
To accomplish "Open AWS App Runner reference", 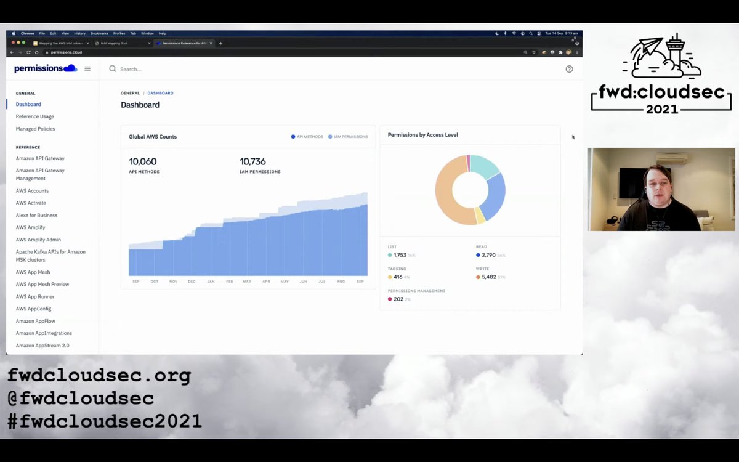I will click(x=35, y=297).
